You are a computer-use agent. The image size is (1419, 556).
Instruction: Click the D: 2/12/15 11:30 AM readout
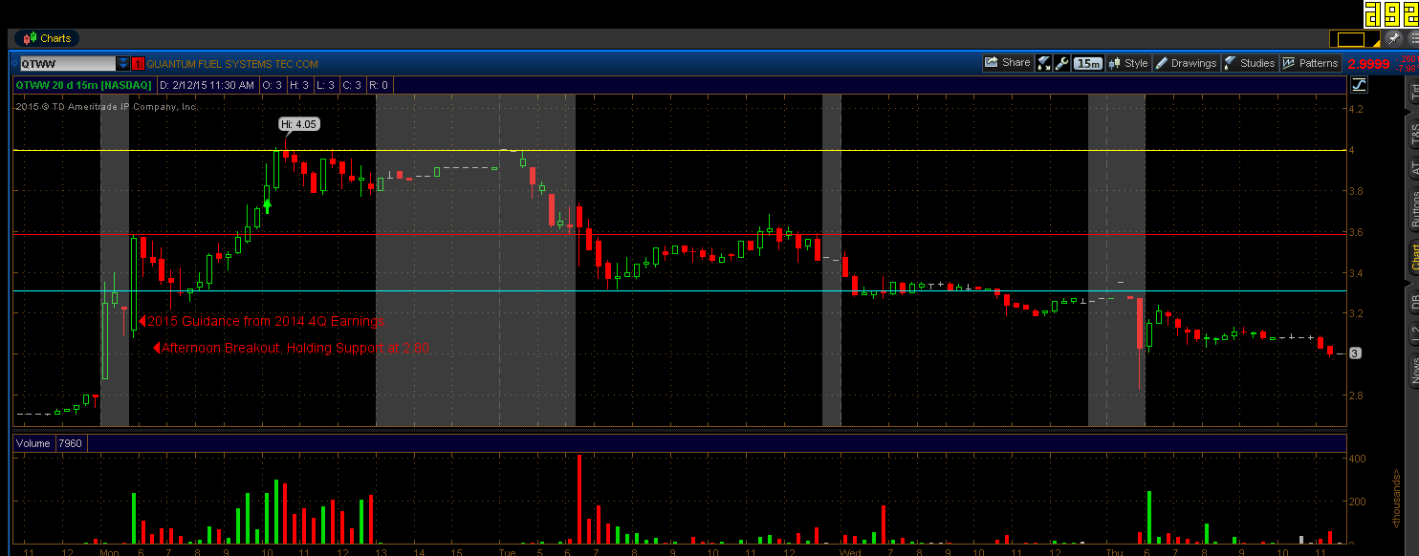[207, 85]
